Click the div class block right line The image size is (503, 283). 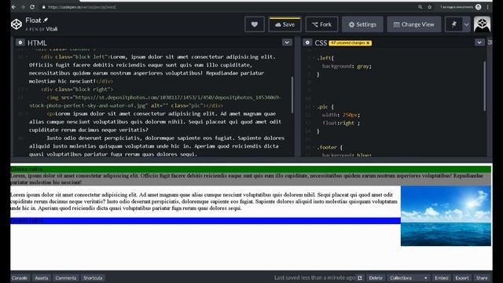(77, 89)
